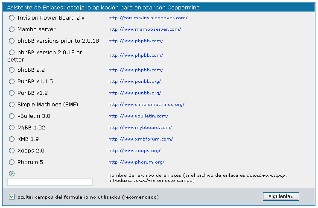
Task: Visit the www.simplemachines.org link
Action: pos(146,104)
